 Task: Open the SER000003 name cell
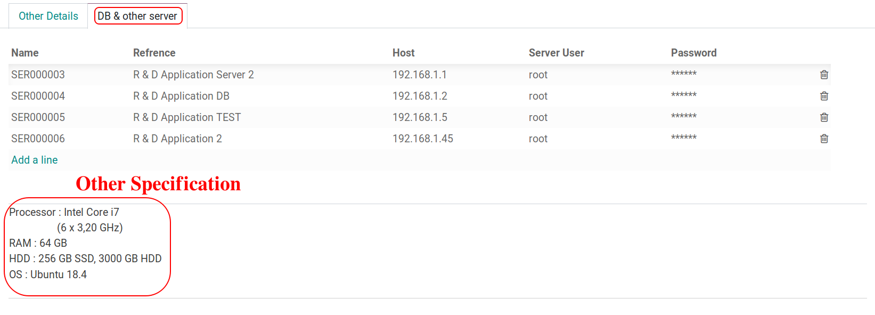pos(38,75)
